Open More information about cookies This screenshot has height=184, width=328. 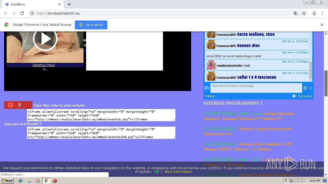point(178,172)
